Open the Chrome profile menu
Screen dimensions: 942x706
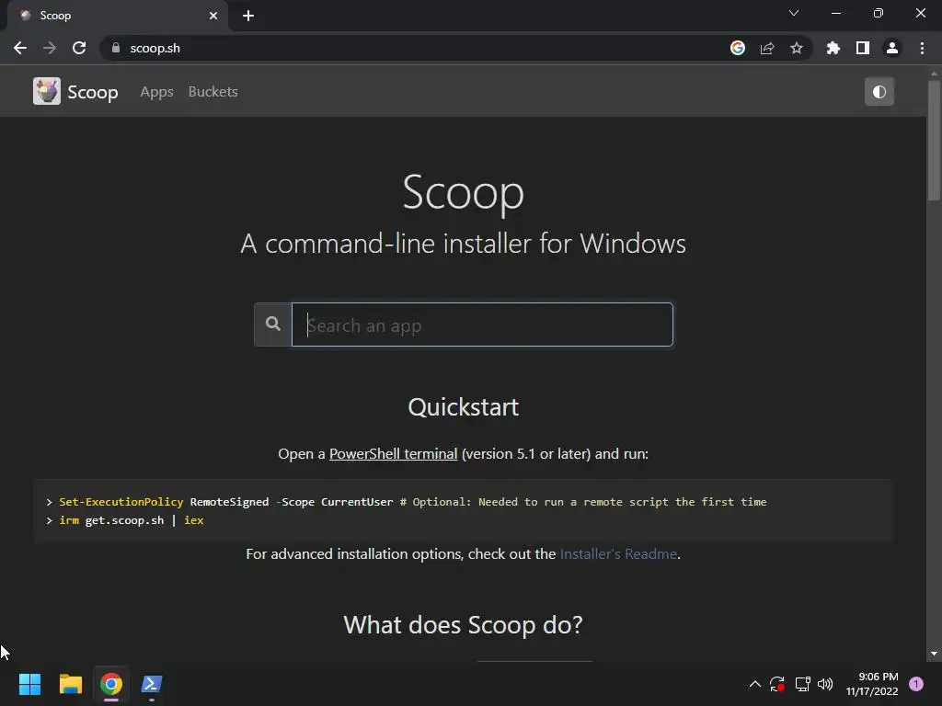point(892,48)
